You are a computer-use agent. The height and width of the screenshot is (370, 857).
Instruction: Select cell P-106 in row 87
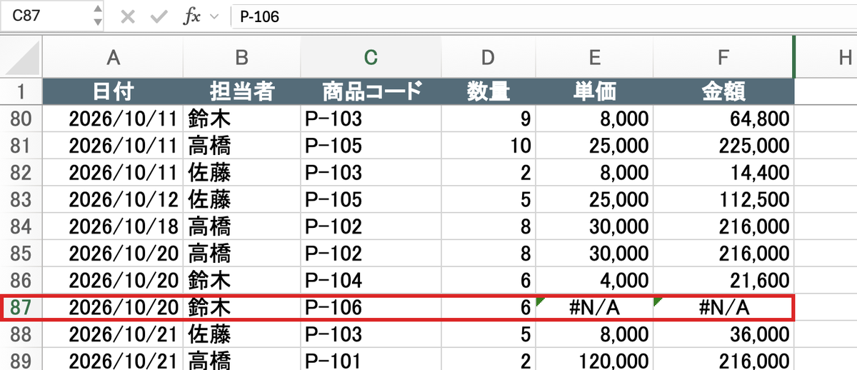(x=370, y=307)
